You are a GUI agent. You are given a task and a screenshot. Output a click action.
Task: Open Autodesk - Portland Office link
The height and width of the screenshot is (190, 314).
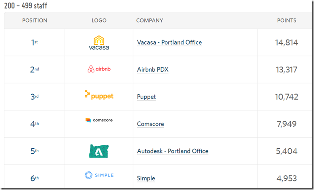(173, 151)
